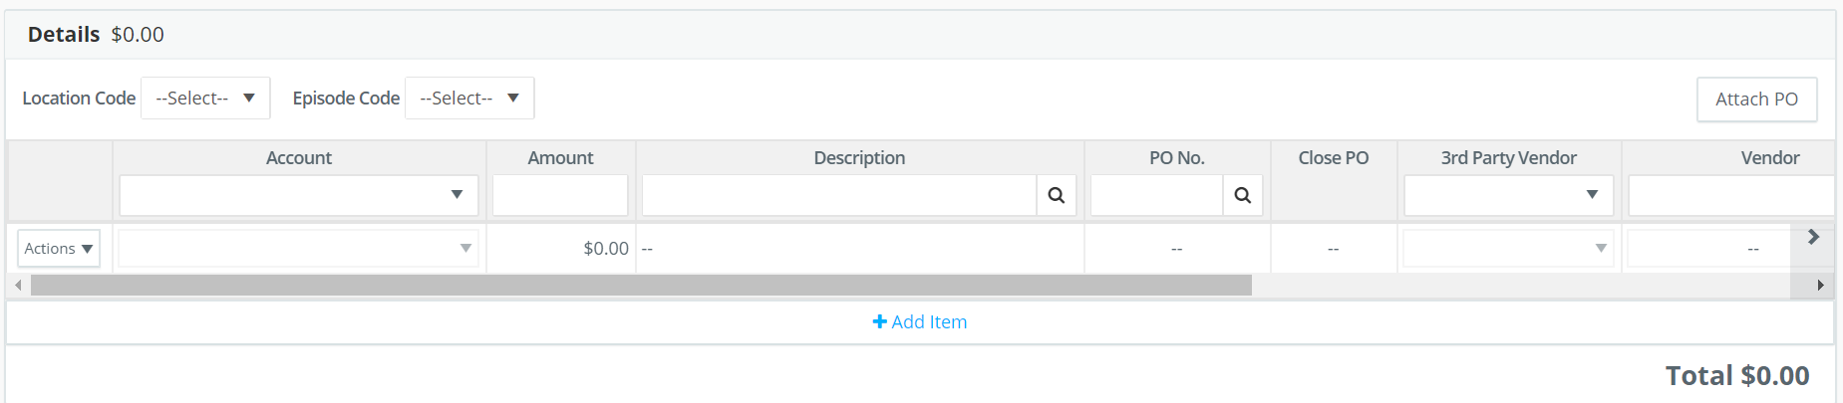Image resolution: width=1843 pixels, height=403 pixels.
Task: Click the Attach PO button
Action: tap(1757, 100)
